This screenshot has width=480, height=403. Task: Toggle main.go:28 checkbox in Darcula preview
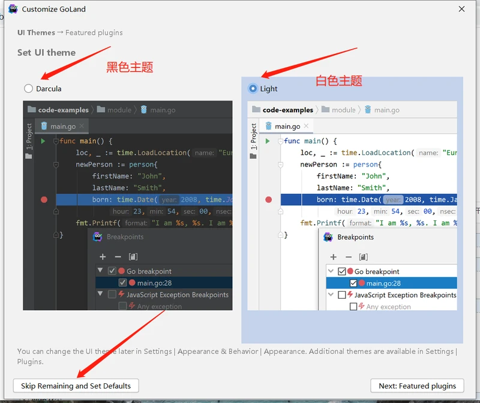[x=122, y=283]
